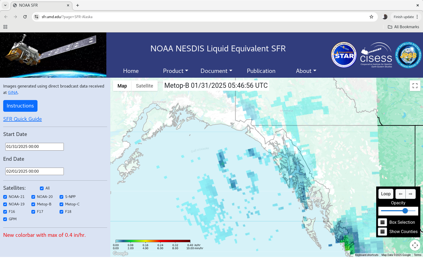Open the GINA link
This screenshot has height=261, width=423.
(13, 93)
